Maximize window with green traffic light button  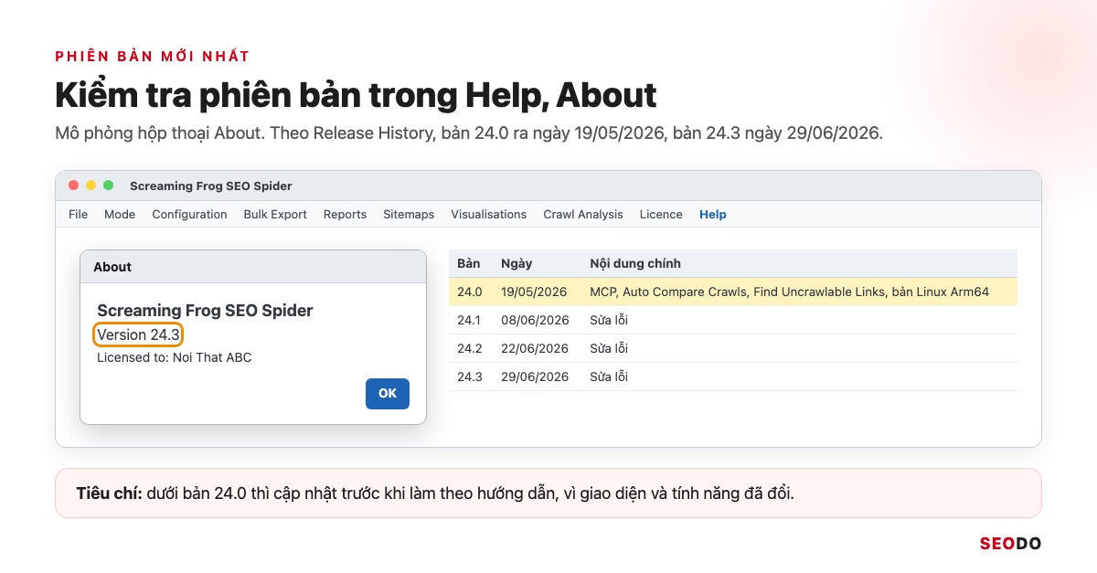click(109, 186)
